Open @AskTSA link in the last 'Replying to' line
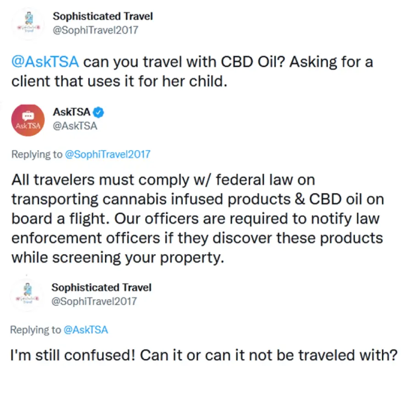Viewport: 409px width, 398px height. [x=86, y=329]
